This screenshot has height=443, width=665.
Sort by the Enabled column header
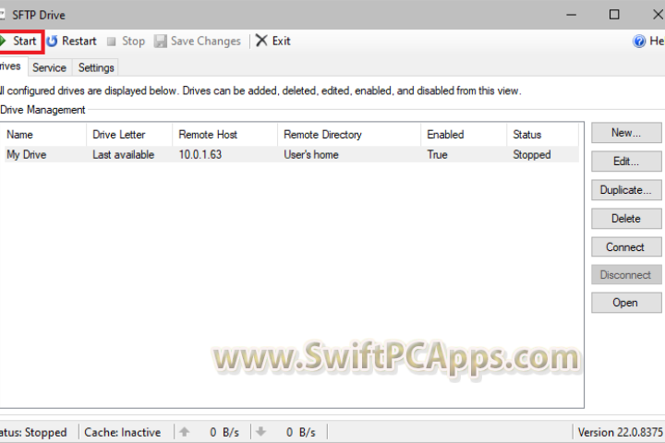pos(464,135)
